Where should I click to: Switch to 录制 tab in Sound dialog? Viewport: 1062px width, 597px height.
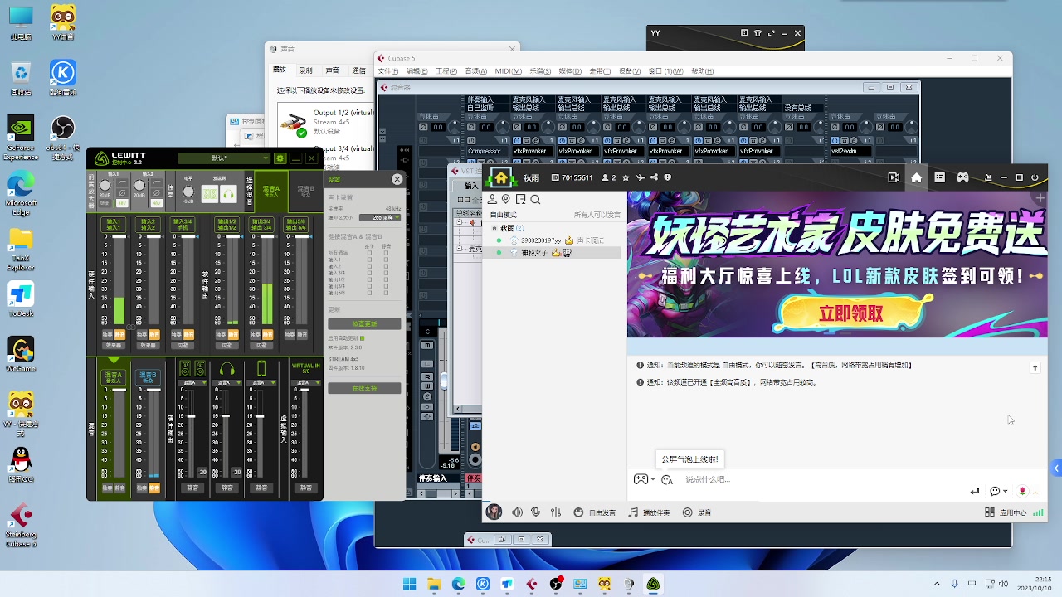305,70
